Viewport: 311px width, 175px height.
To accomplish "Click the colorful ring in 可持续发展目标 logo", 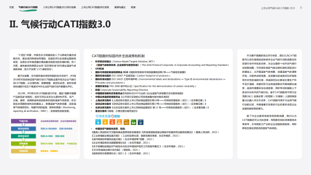I will coord(113,116).
